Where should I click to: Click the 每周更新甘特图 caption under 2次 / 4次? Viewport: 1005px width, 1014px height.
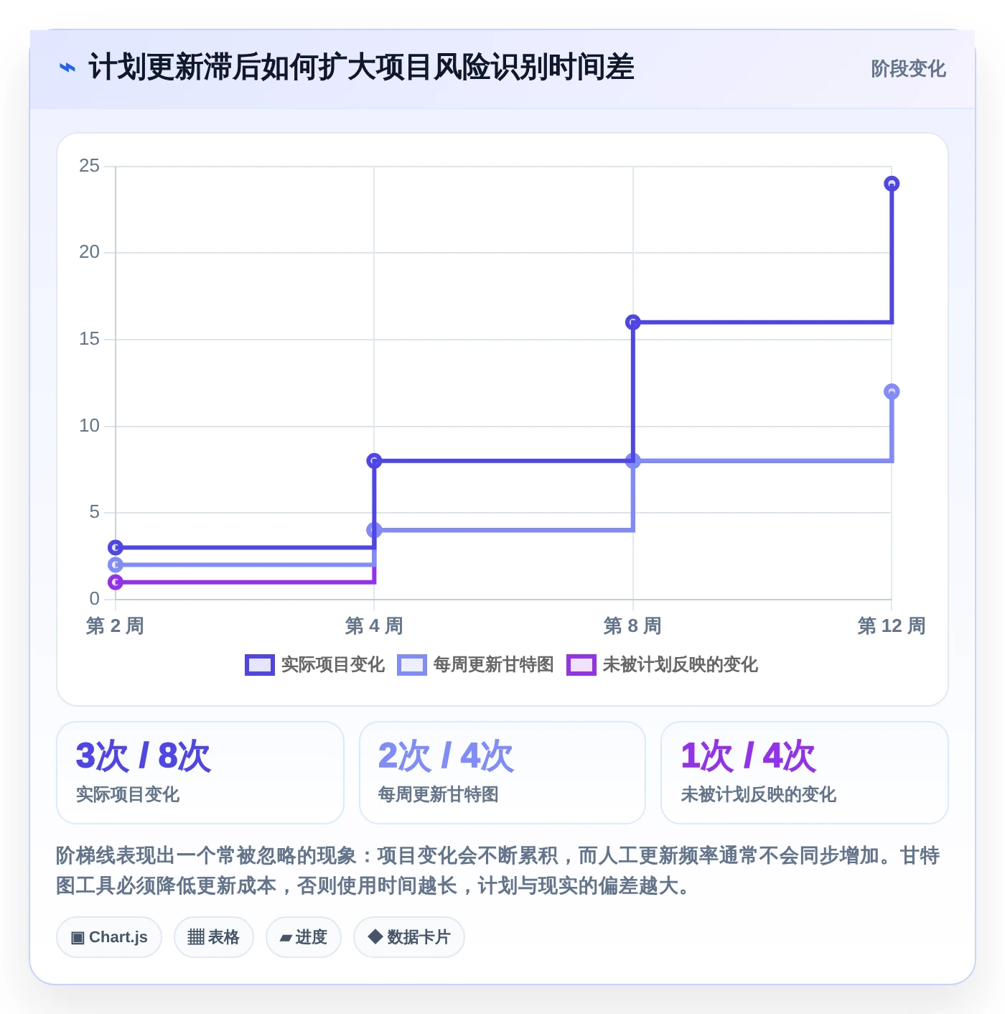coord(438,794)
